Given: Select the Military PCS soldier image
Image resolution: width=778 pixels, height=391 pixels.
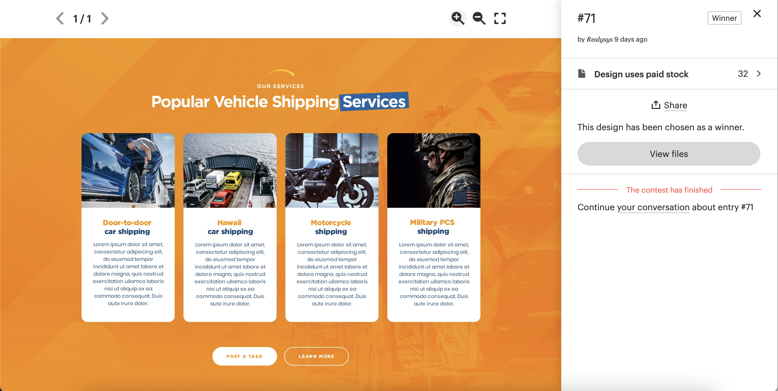Looking at the screenshot, I should tap(434, 171).
